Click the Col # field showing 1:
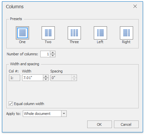This screenshot has width=145, height=135. click(15, 78)
